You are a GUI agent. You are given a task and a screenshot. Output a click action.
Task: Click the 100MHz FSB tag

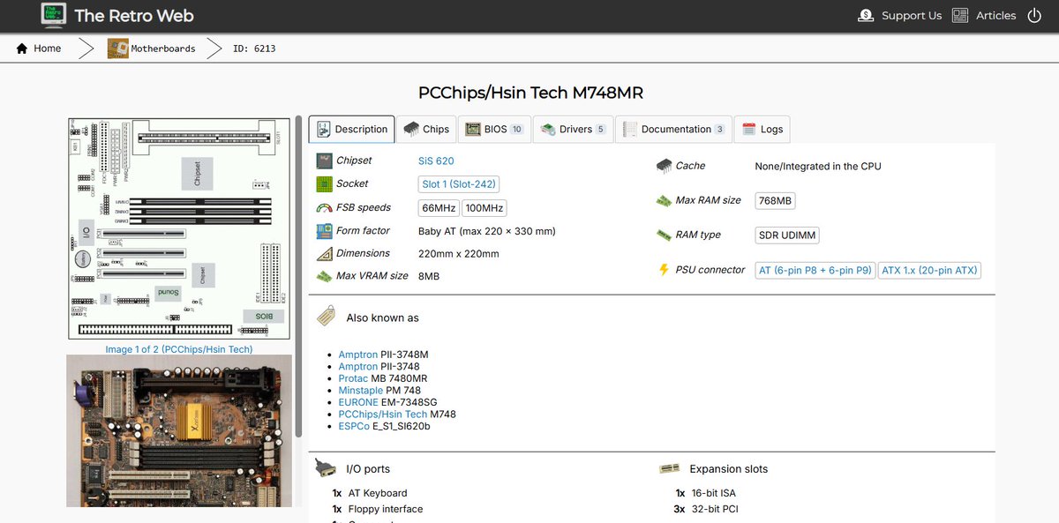(x=484, y=208)
